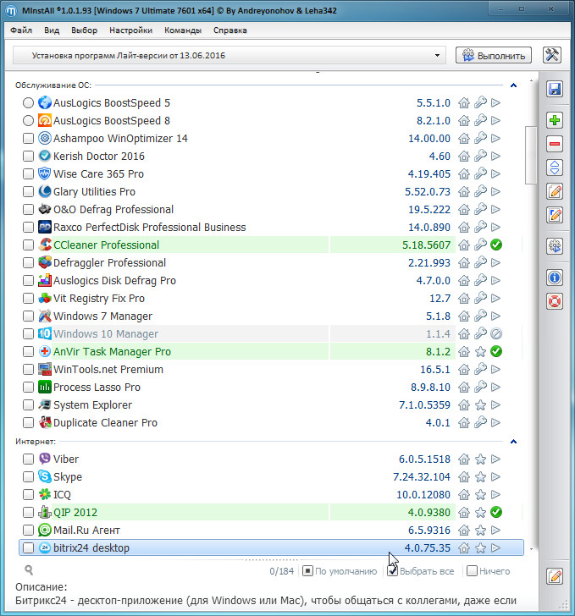
Task: Click the green plus add icon
Action: 555,120
